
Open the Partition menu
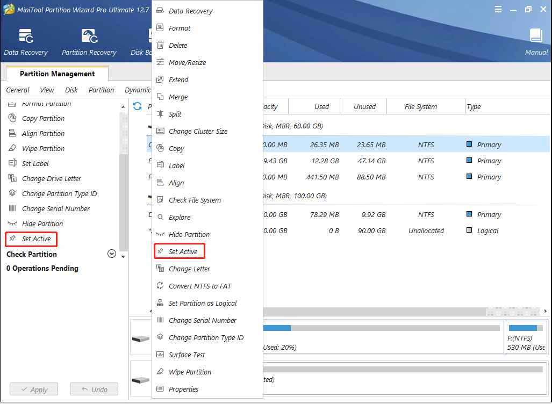(102, 90)
